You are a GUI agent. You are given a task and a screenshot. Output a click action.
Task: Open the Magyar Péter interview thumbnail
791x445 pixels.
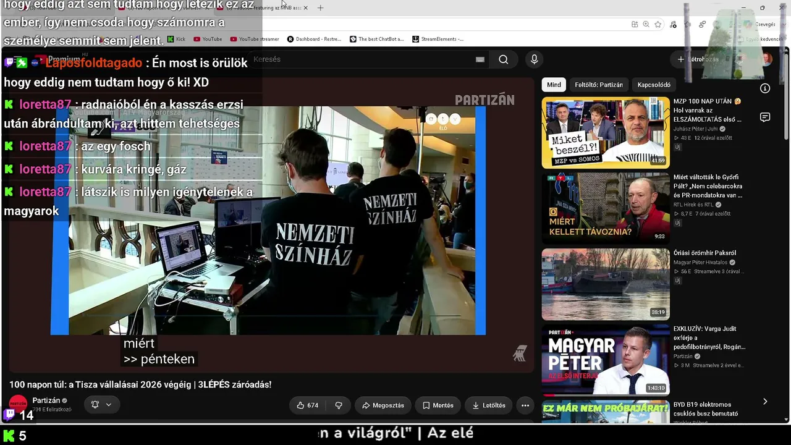(x=606, y=360)
